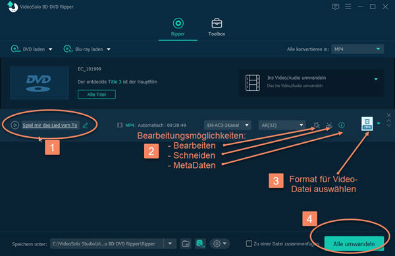This screenshot has height=256, width=395.
Task: Click the Alle Titel button
Action: click(97, 94)
